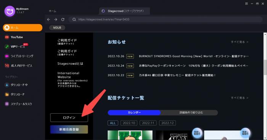The image size is (267, 140).
Task: Maximize the MyStream window
Action: click(257, 3)
